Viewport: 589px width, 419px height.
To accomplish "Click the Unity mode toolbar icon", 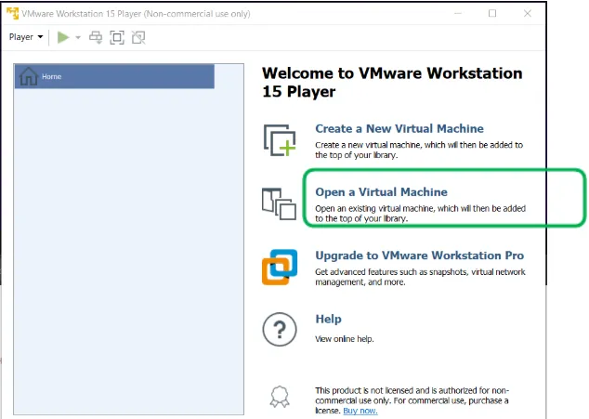I will 138,37.
